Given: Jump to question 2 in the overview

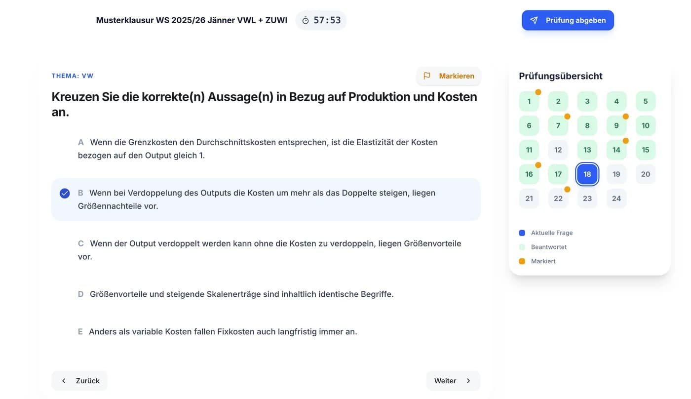Looking at the screenshot, I should (558, 101).
